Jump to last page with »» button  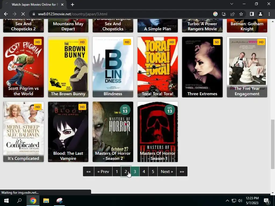point(182,171)
